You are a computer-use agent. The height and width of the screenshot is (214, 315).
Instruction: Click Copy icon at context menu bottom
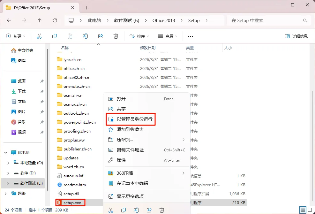tap(124, 210)
